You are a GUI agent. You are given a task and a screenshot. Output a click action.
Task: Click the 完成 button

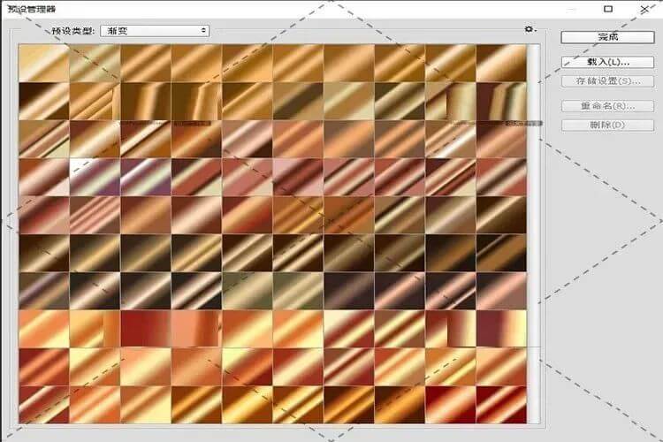tap(607, 37)
